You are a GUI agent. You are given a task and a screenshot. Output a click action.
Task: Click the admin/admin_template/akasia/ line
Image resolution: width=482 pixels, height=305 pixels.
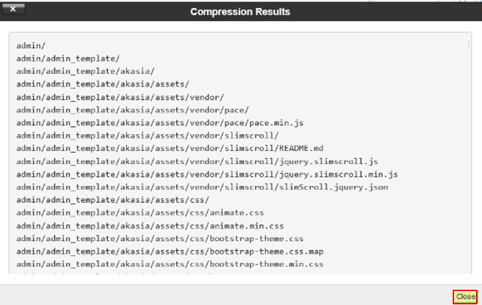point(85,71)
